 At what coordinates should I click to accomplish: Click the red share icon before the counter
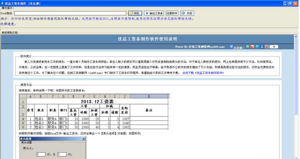267,46
